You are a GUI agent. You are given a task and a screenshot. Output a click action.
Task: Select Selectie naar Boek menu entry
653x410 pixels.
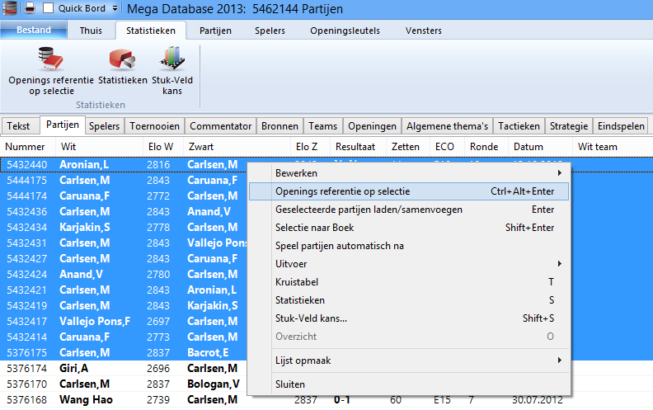click(409, 228)
